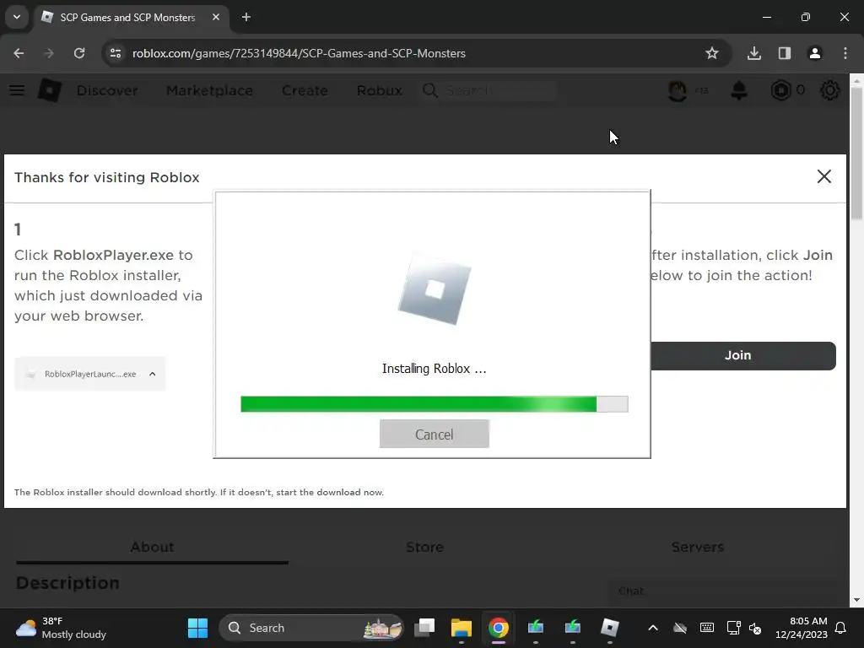Open Chrome downloads icon

pos(754,53)
